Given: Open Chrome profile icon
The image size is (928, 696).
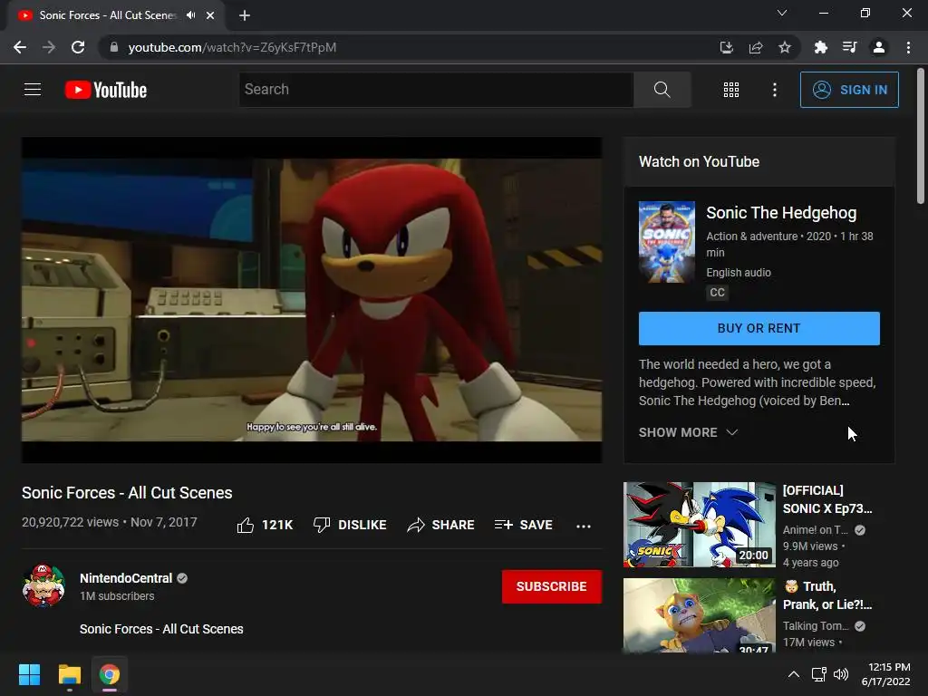Looking at the screenshot, I should pos(879,47).
